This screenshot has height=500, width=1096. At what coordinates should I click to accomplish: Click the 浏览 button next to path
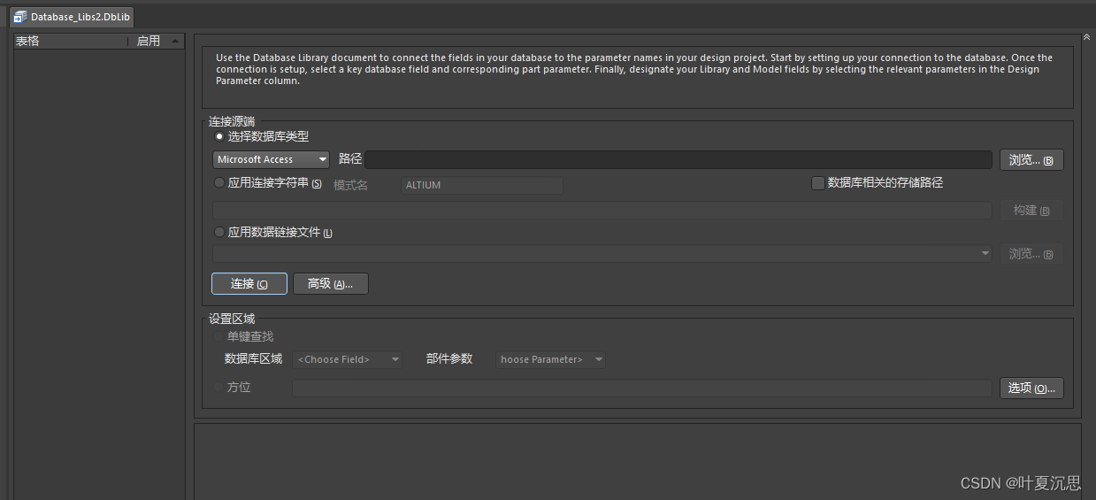tap(1031, 159)
